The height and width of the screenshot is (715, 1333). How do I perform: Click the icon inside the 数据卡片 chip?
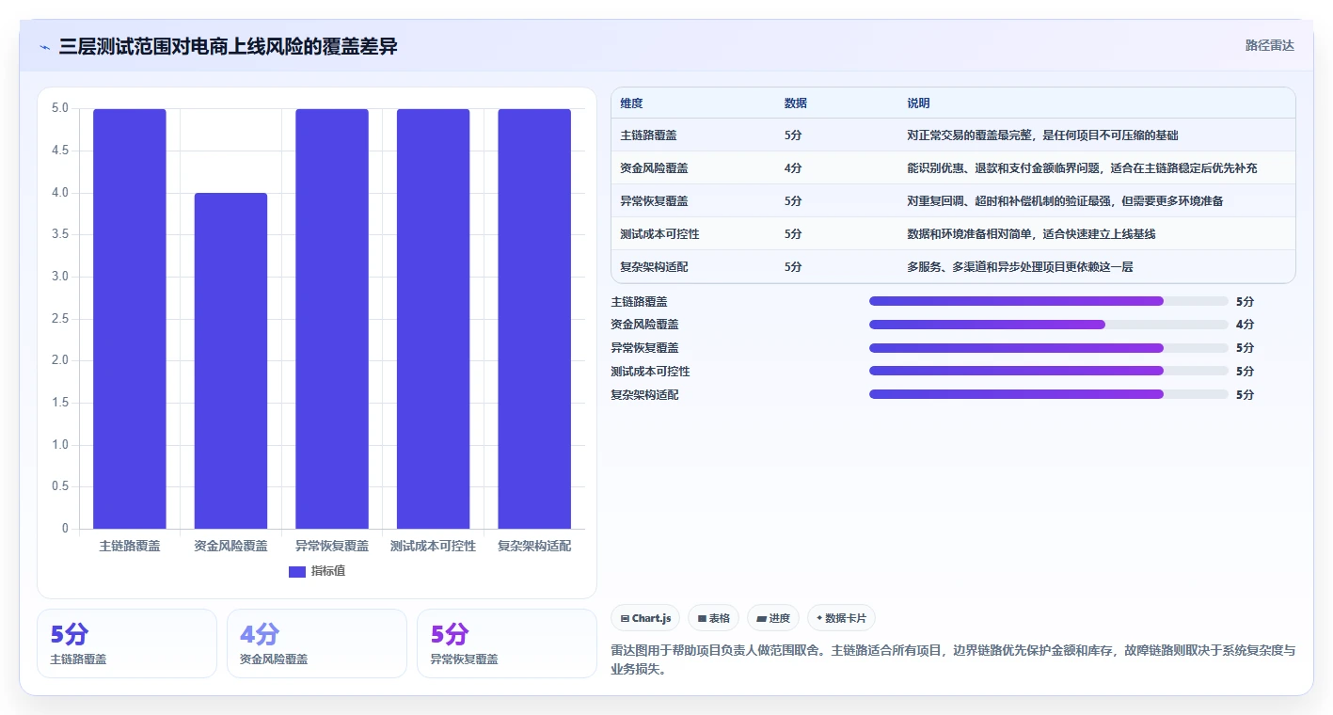point(819,618)
